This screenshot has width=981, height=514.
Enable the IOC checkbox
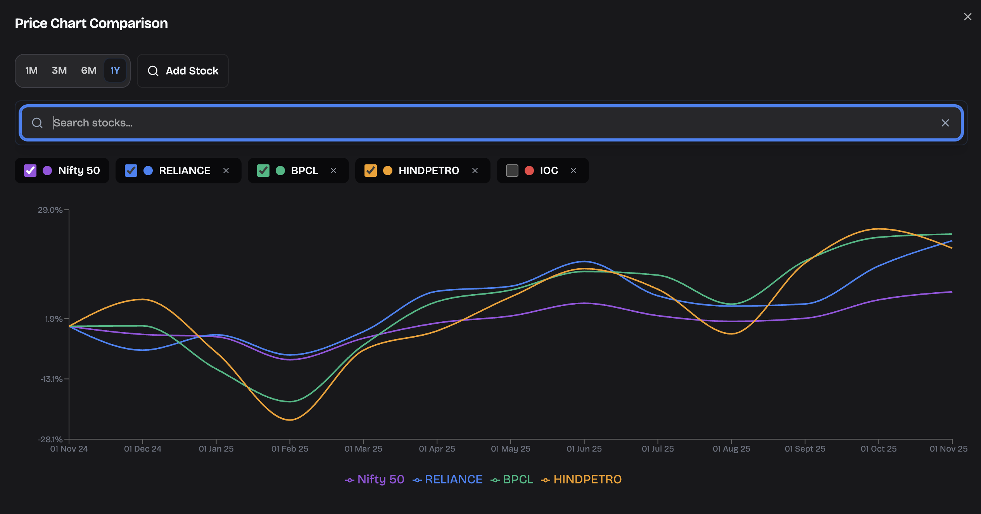coord(512,171)
